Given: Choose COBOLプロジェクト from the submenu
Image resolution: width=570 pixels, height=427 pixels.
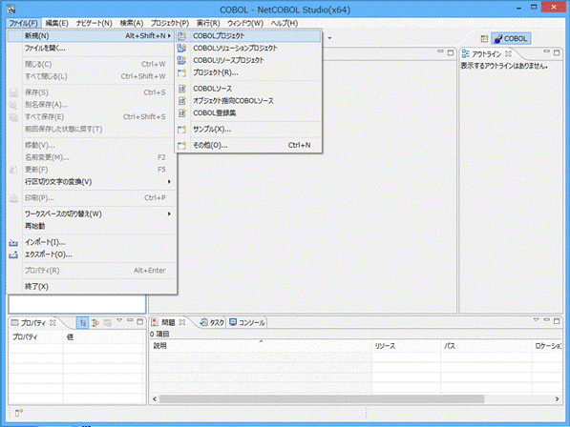Looking at the screenshot, I should pos(248,36).
